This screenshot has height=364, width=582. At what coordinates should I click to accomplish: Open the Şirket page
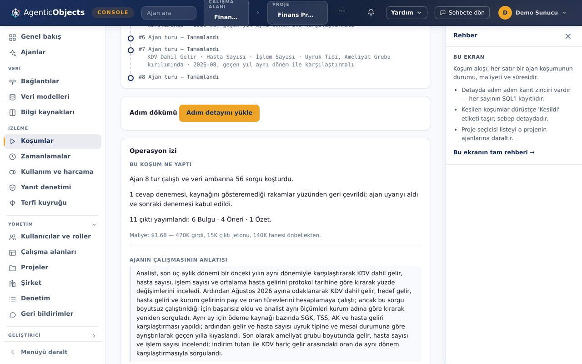tap(53, 283)
